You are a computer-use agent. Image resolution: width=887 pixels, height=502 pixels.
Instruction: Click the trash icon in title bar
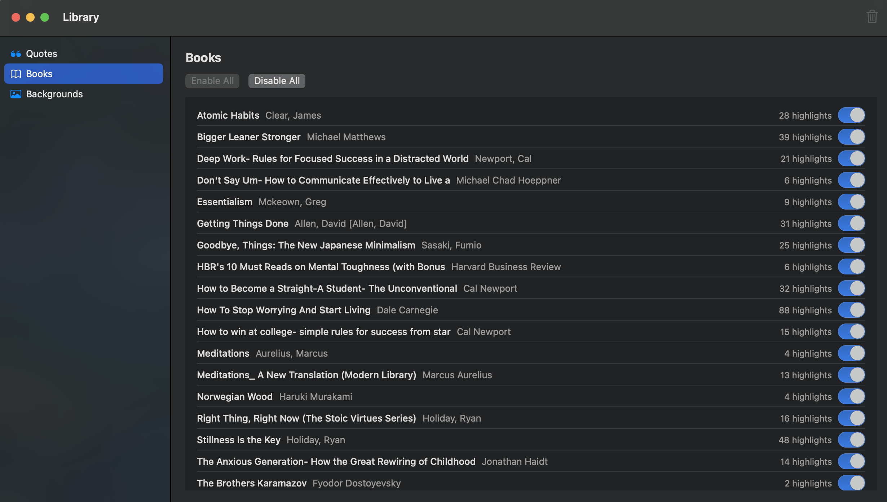pos(872,17)
